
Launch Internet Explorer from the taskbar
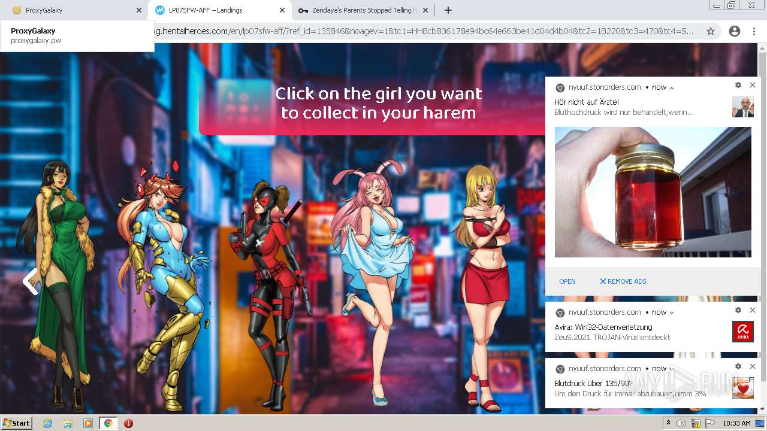coord(48,423)
